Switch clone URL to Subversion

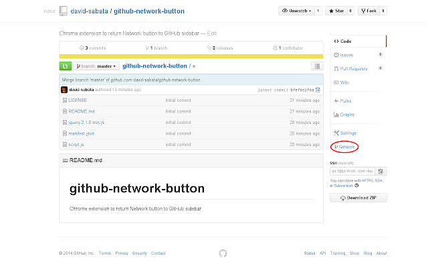343,186
